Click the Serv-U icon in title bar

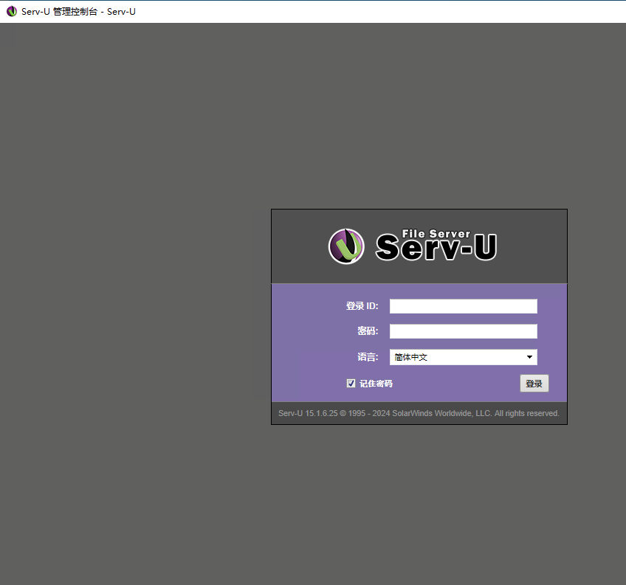[12, 11]
